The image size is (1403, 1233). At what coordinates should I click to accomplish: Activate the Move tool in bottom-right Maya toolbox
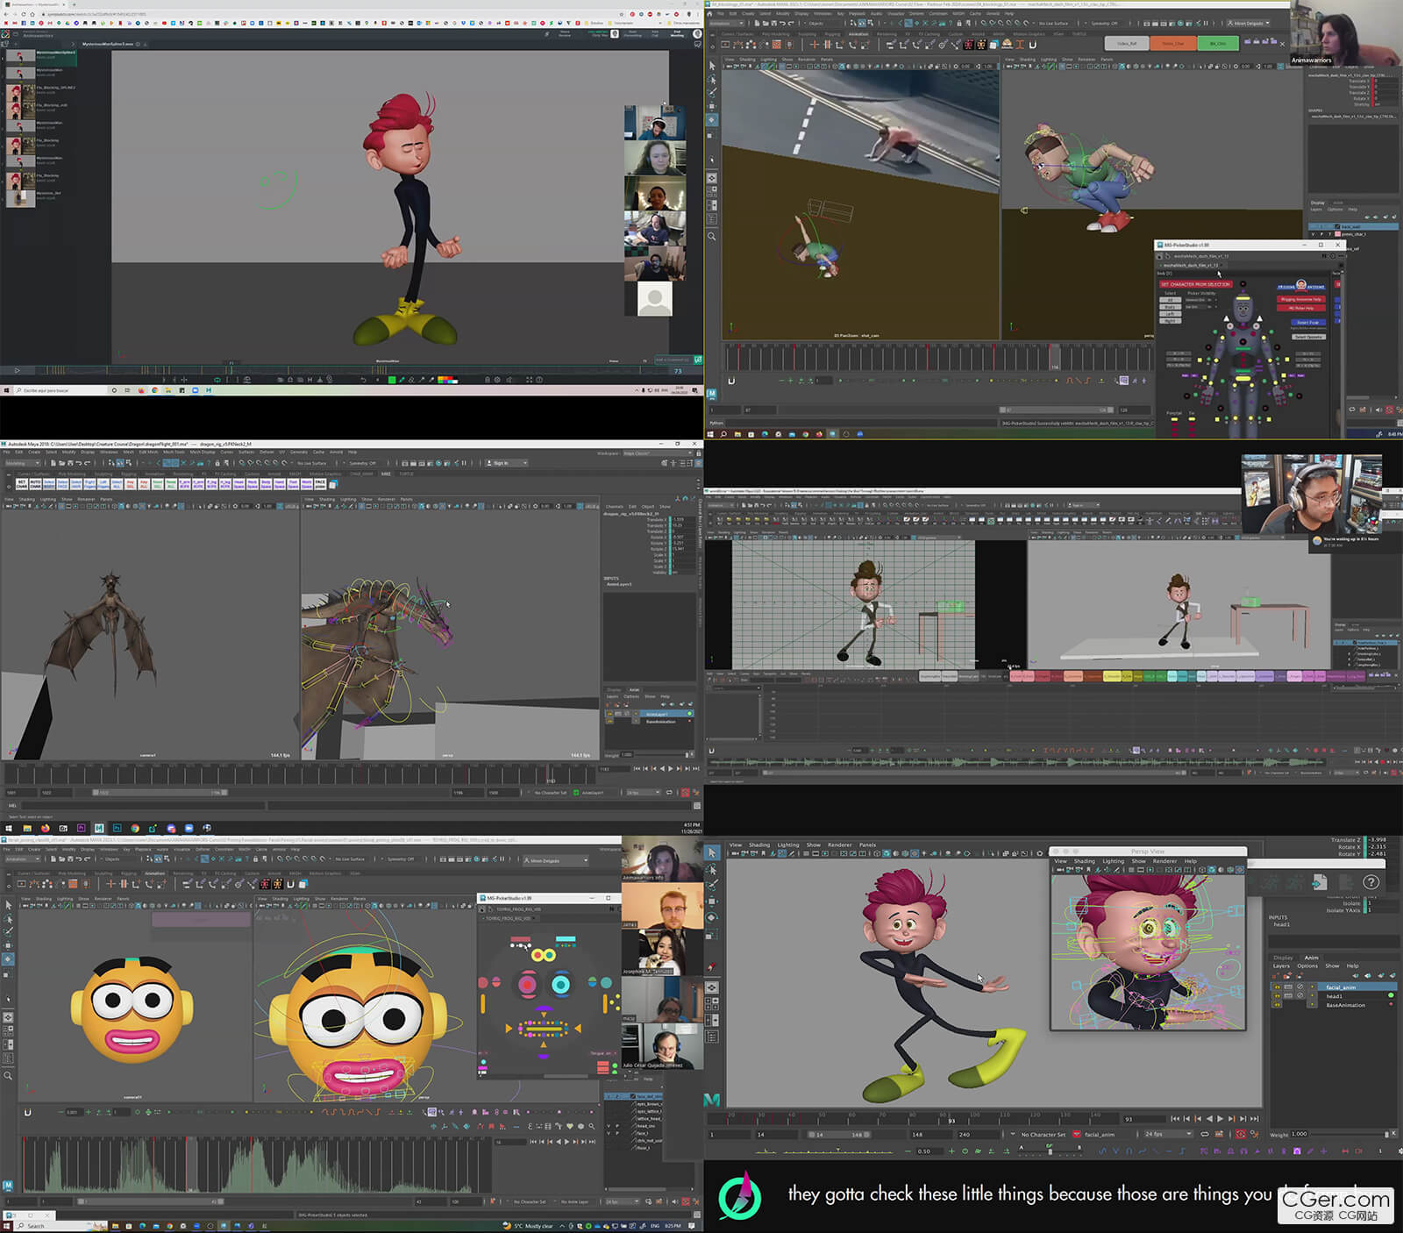712,902
